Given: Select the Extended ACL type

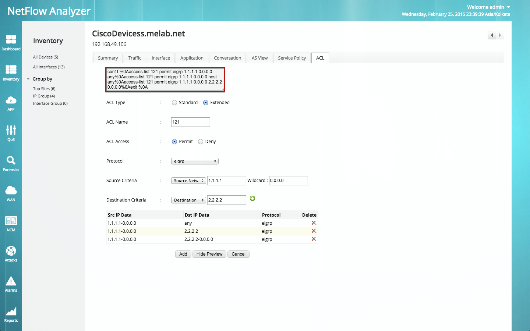Looking at the screenshot, I should pyautogui.click(x=206, y=103).
